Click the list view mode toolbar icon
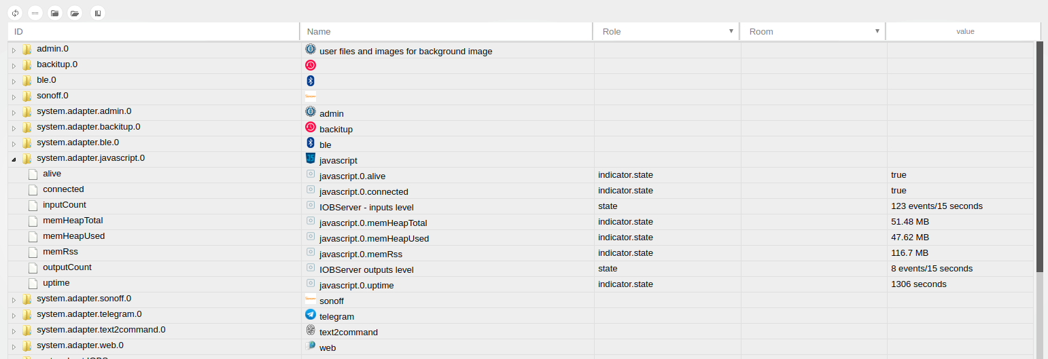The width and height of the screenshot is (1048, 359). coord(35,13)
